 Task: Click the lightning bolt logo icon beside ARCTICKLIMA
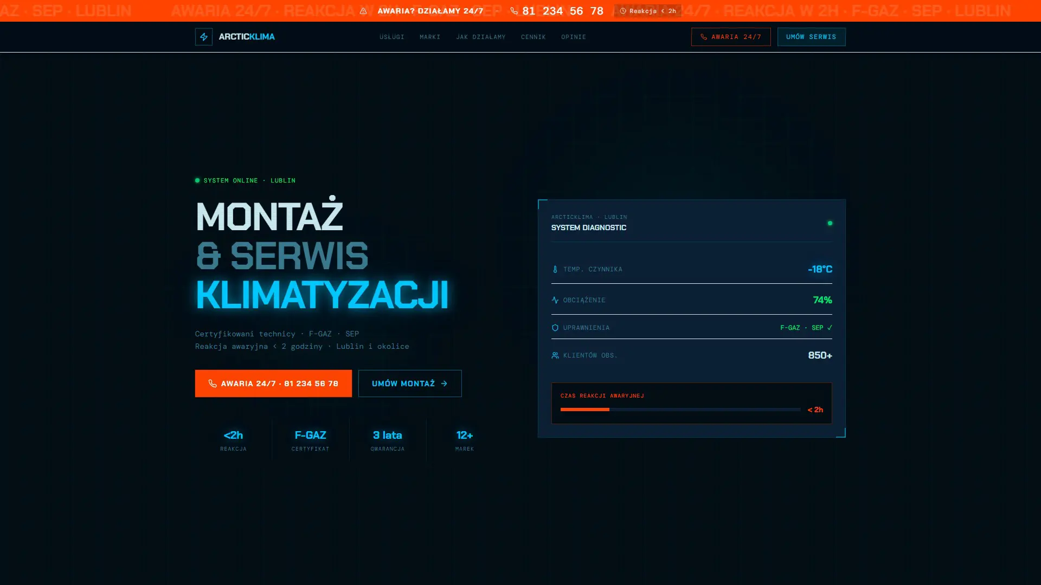point(204,37)
